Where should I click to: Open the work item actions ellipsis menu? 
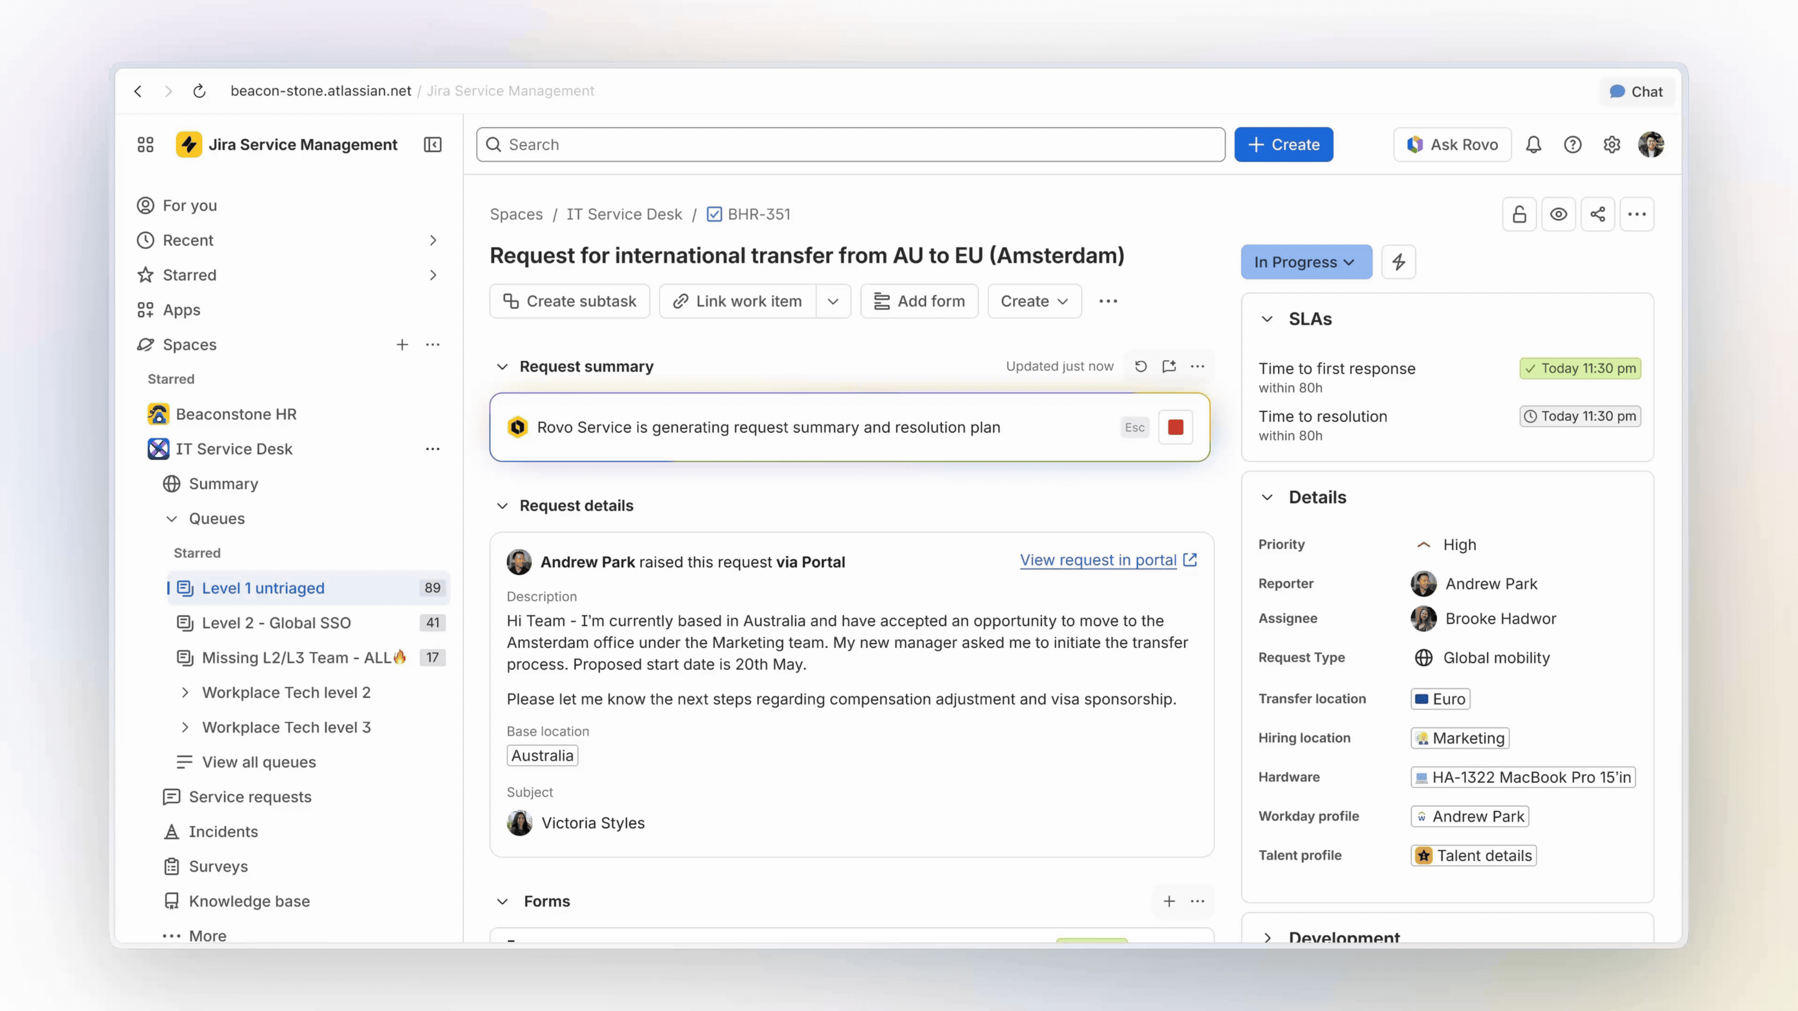coord(1637,214)
